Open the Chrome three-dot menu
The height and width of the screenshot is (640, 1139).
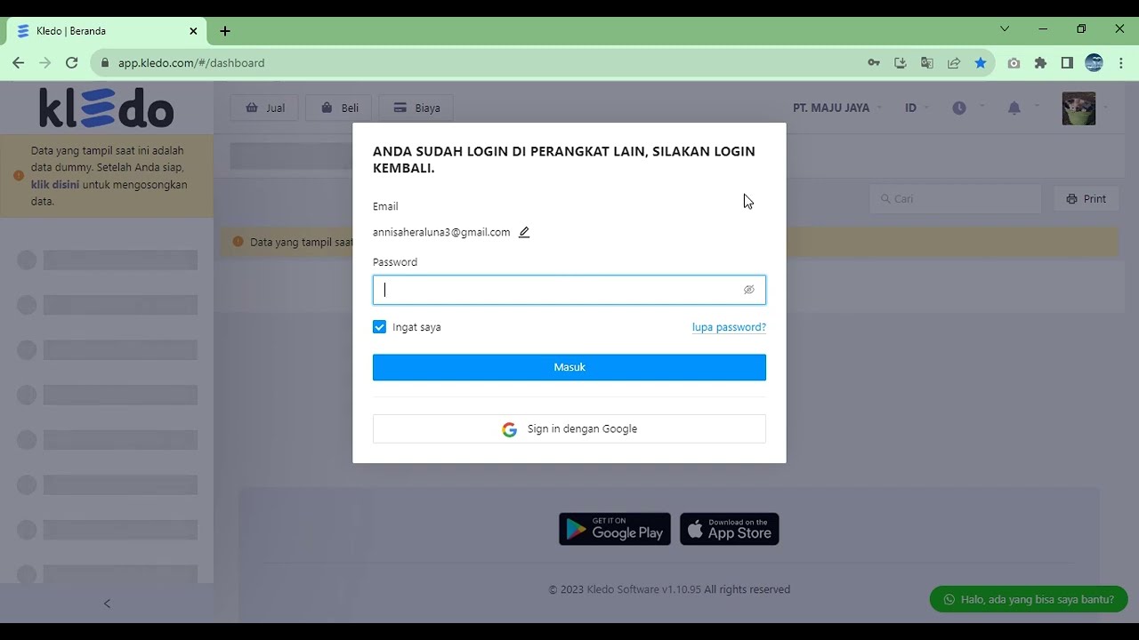tap(1120, 63)
